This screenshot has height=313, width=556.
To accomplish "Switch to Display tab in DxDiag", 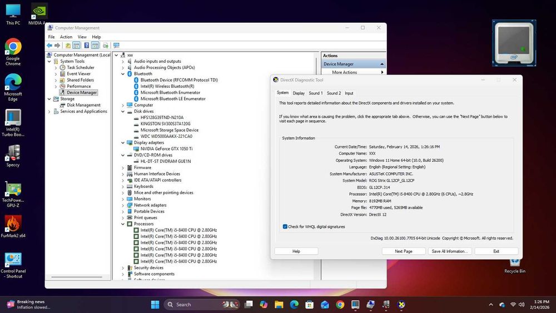I will [x=299, y=93].
